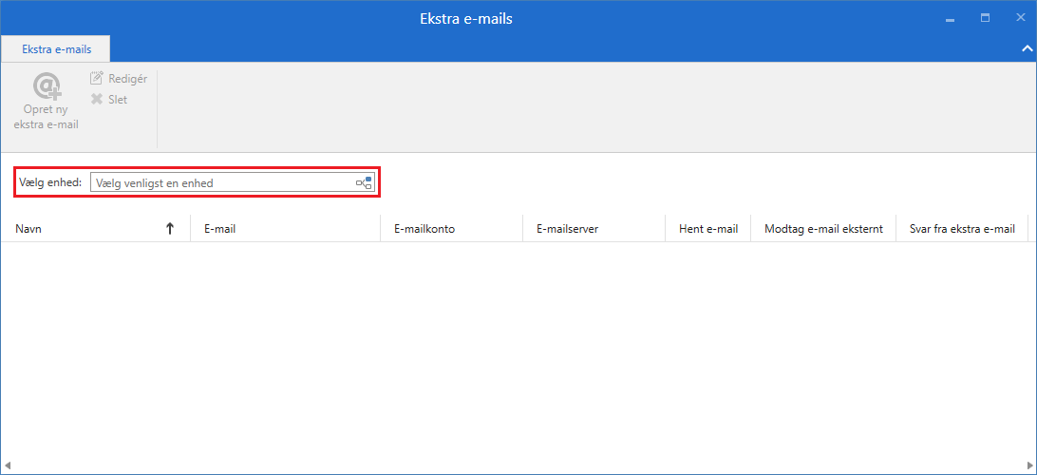
Task: Sort by the Navn column header
Action: [95, 229]
